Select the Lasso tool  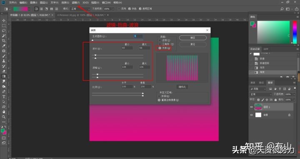click(x=4, y=31)
